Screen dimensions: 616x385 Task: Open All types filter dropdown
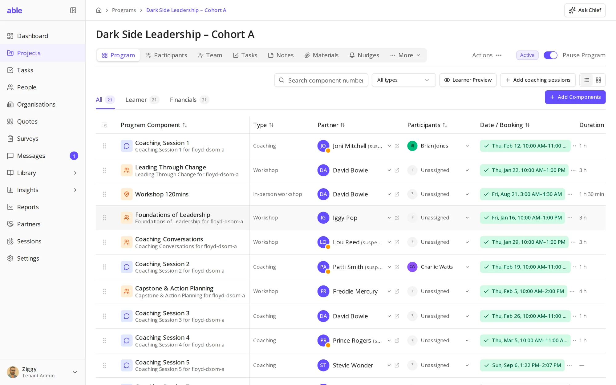pos(403,80)
